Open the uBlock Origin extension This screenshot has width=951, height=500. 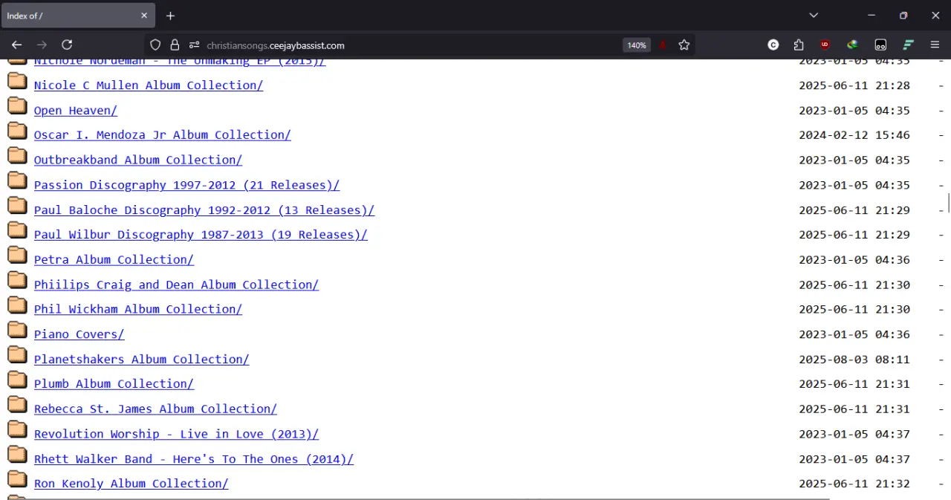[825, 45]
